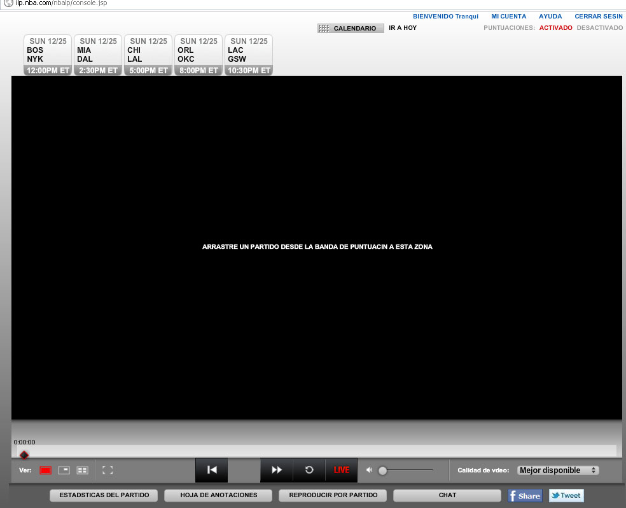Switch to picture-in-picture view layout

coord(64,470)
